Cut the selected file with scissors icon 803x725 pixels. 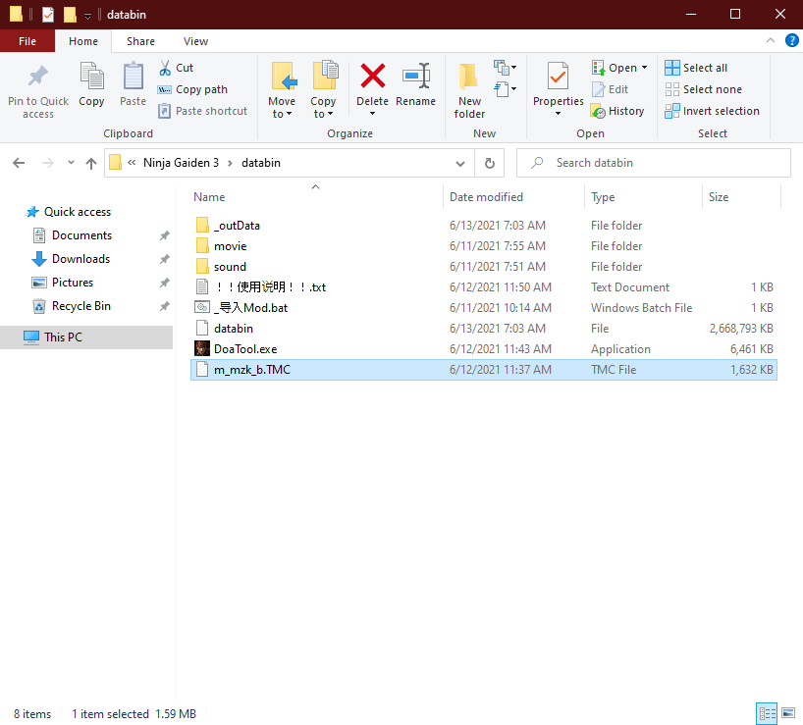pyautogui.click(x=176, y=68)
